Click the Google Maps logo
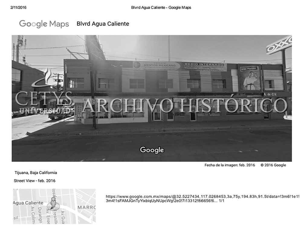Viewport: 304px width, 227px height. (44, 24)
